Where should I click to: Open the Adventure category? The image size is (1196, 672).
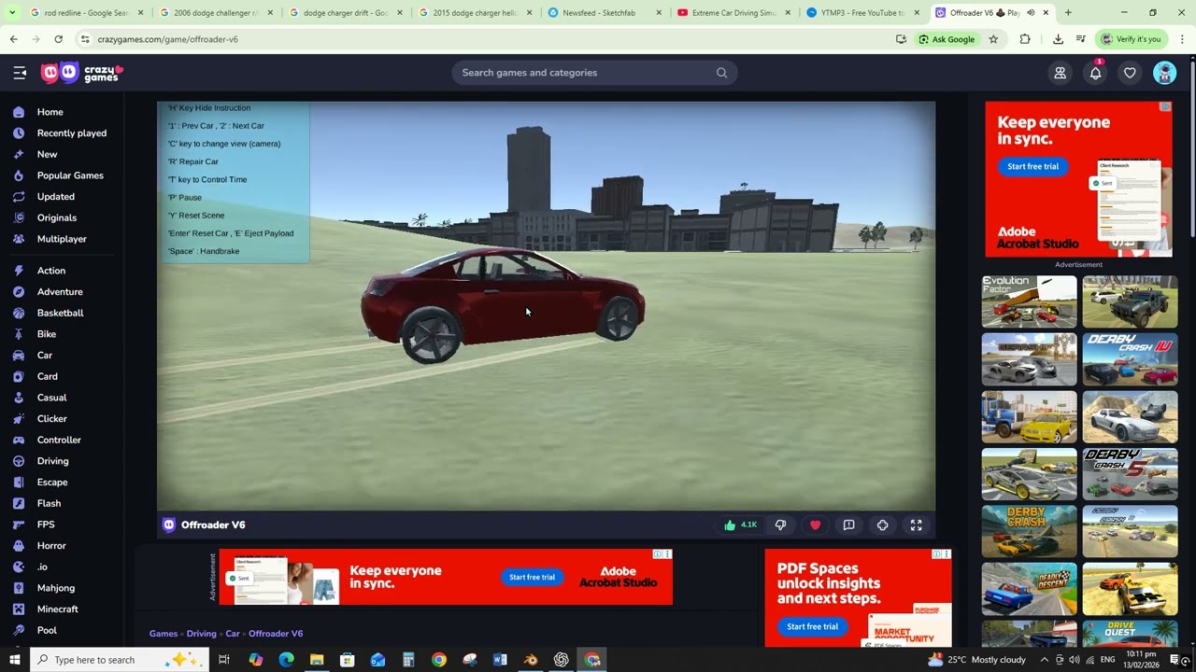[60, 292]
